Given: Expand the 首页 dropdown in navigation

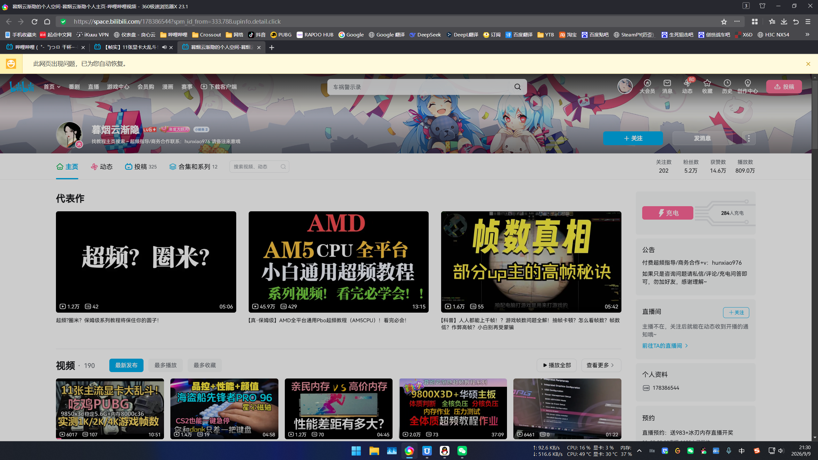Looking at the screenshot, I should coord(52,87).
